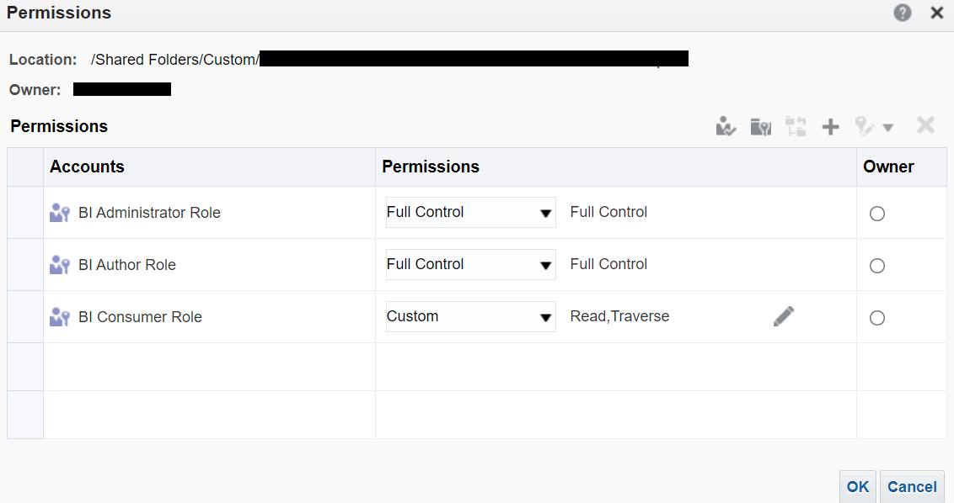Open BI Author Role permission dropdown
This screenshot has width=954, height=503.
(x=471, y=264)
